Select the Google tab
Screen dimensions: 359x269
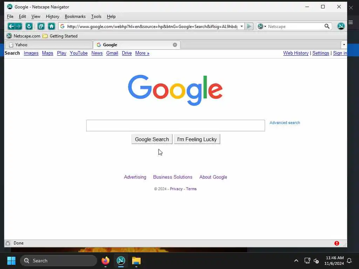(x=137, y=45)
